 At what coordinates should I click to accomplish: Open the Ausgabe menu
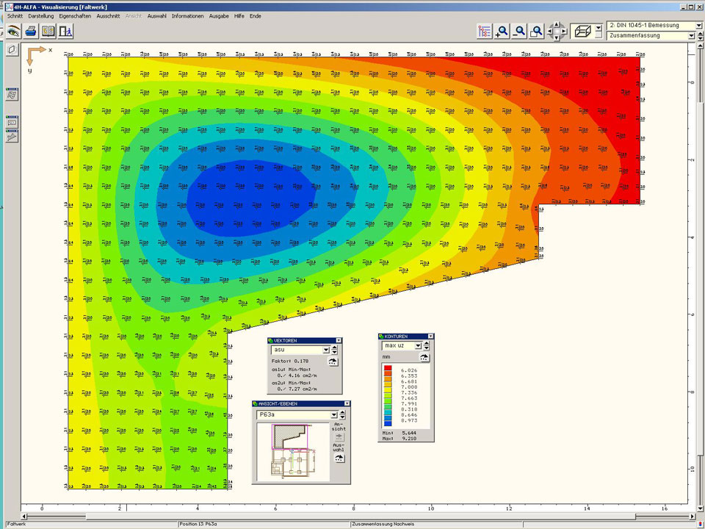click(218, 15)
